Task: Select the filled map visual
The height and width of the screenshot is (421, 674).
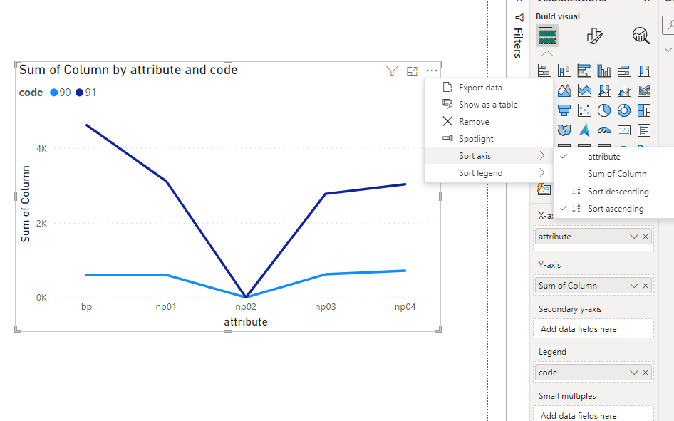Action: point(564,130)
